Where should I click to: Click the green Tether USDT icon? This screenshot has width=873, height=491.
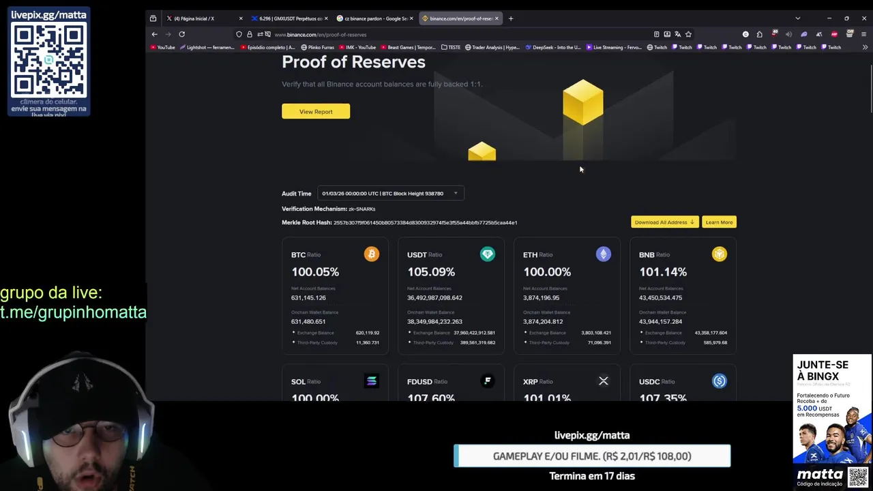tap(487, 254)
